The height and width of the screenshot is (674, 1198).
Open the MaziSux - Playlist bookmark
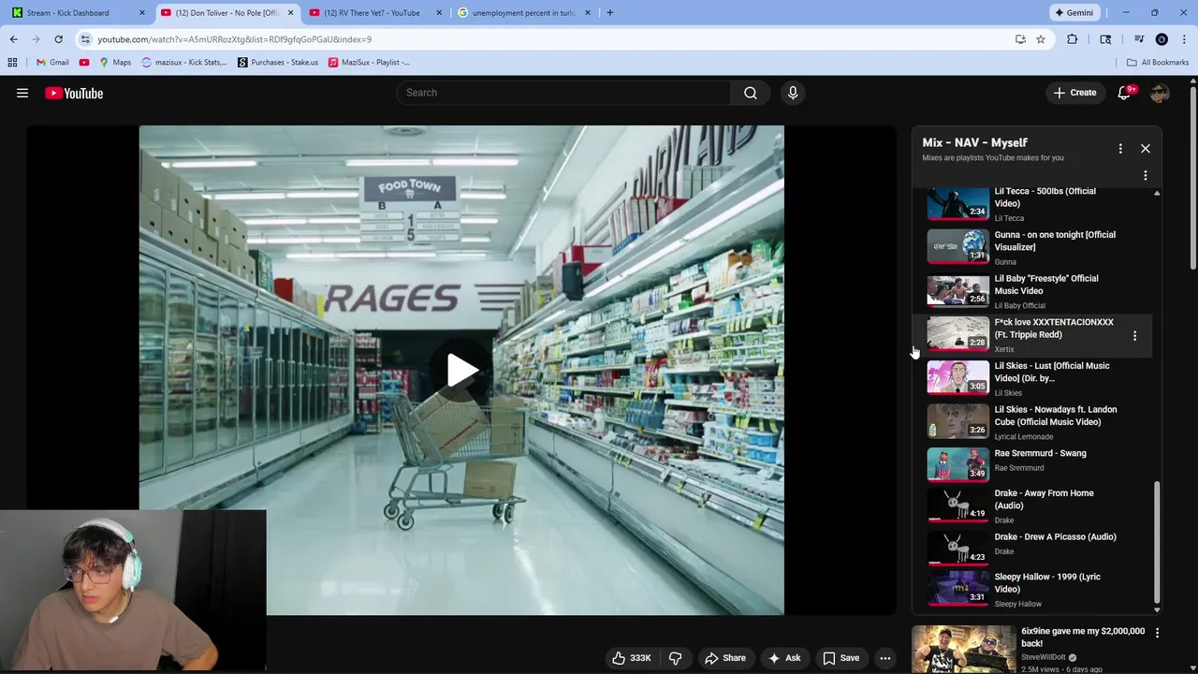click(369, 62)
